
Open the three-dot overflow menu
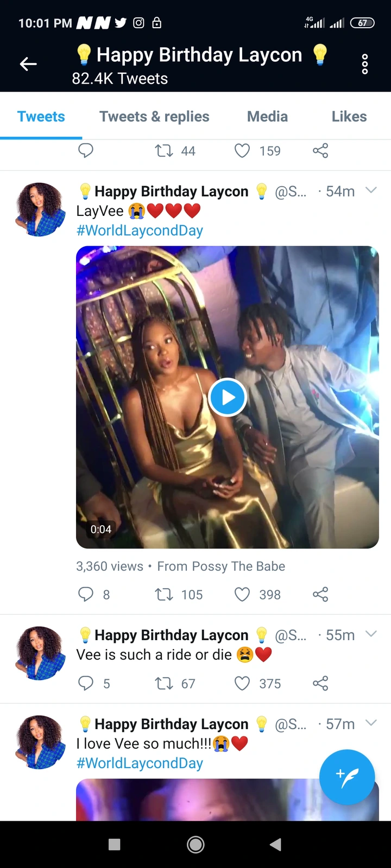point(365,64)
